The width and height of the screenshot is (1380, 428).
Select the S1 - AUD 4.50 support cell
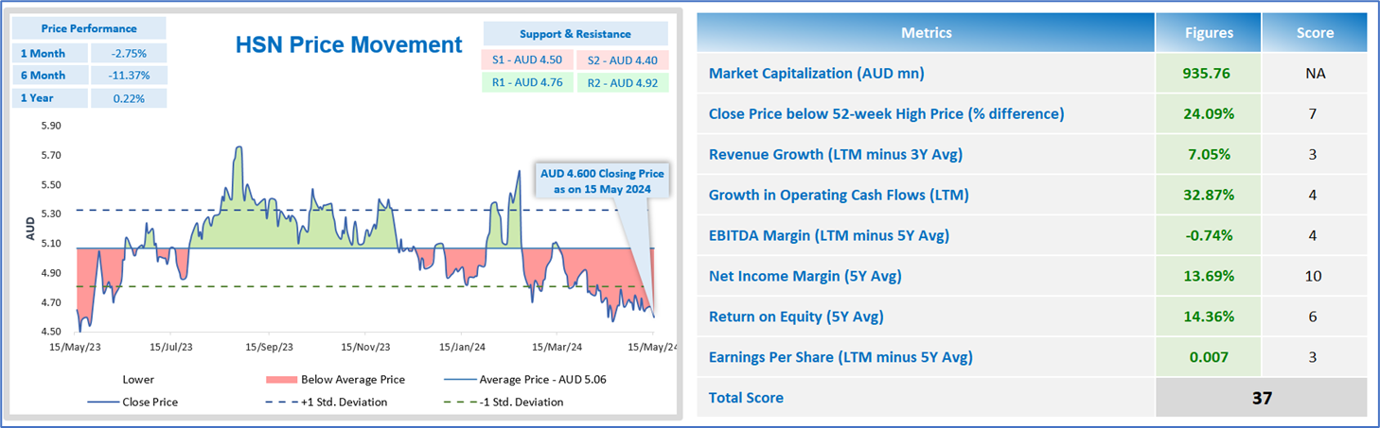pyautogui.click(x=528, y=60)
